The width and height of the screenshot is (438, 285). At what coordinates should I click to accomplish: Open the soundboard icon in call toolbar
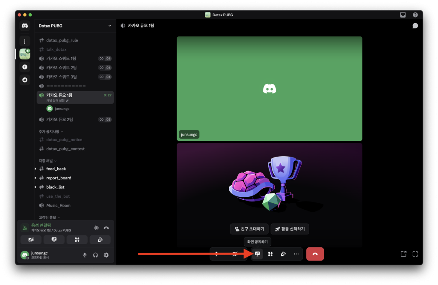(x=283, y=254)
